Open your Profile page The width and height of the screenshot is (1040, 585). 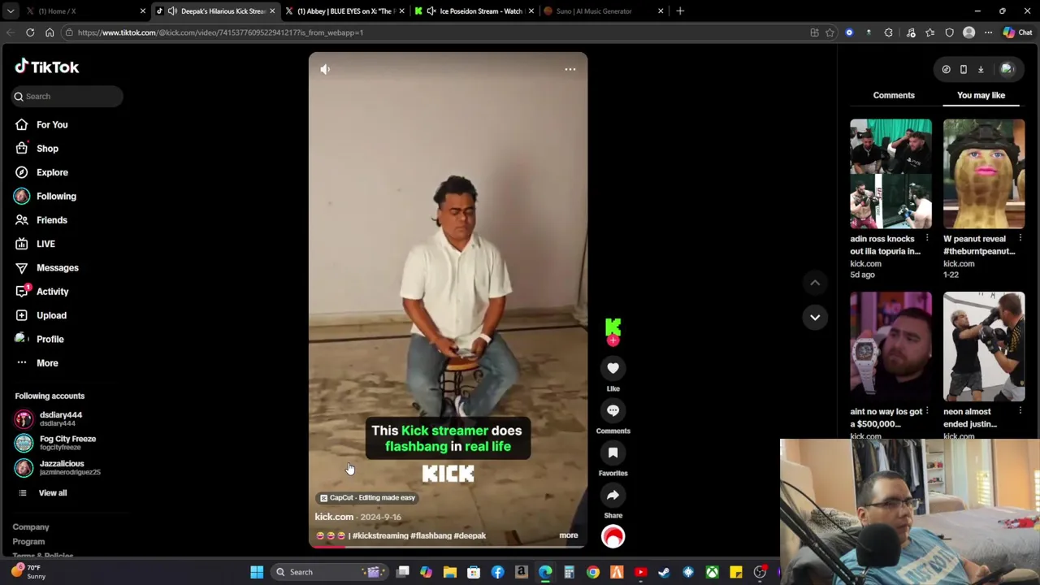click(50, 339)
